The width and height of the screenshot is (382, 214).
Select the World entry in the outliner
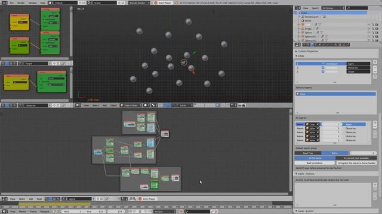pos(308,21)
